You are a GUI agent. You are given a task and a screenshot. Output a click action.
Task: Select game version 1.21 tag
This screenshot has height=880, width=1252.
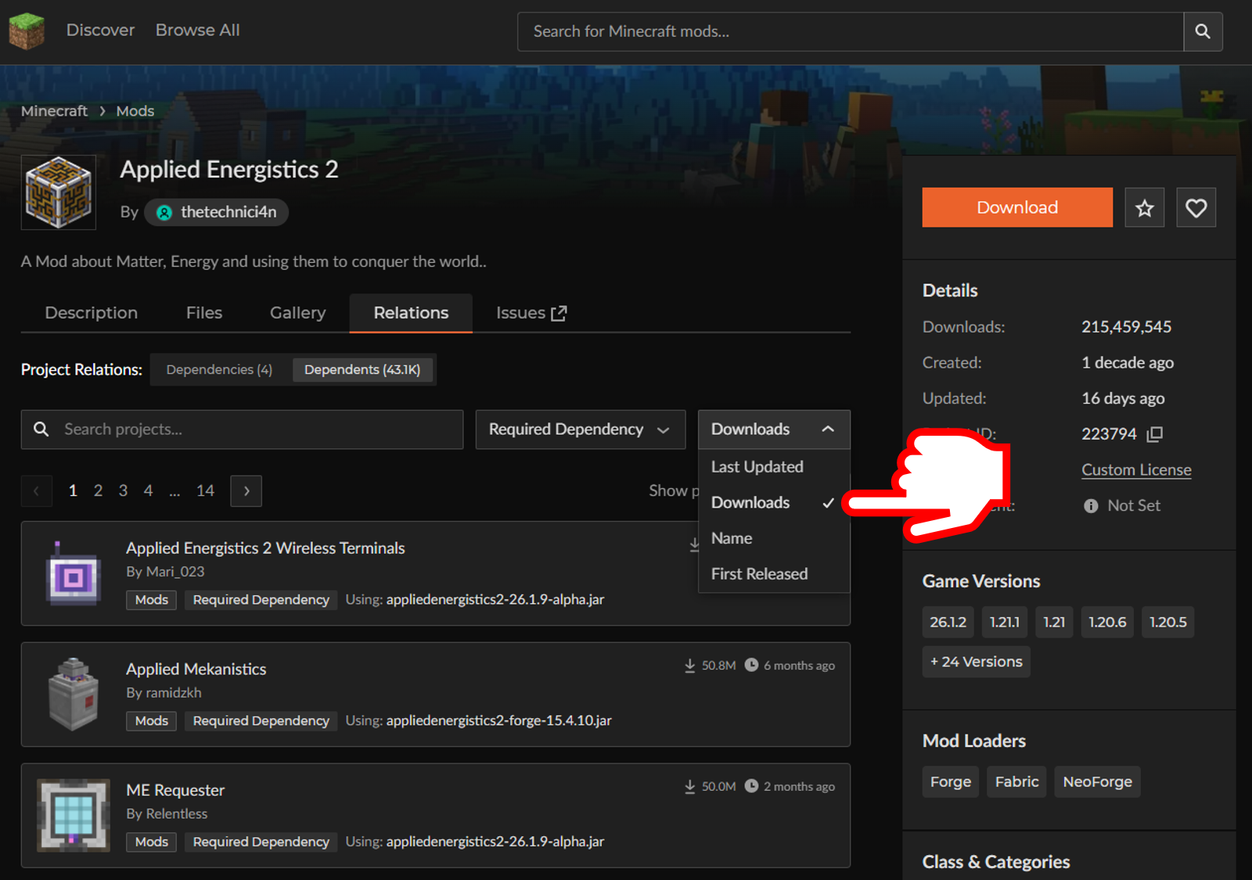[1054, 623]
